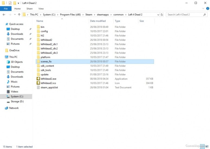
Task: Select the left4dead2_dlc2 folder
Action: pos(95,48)
